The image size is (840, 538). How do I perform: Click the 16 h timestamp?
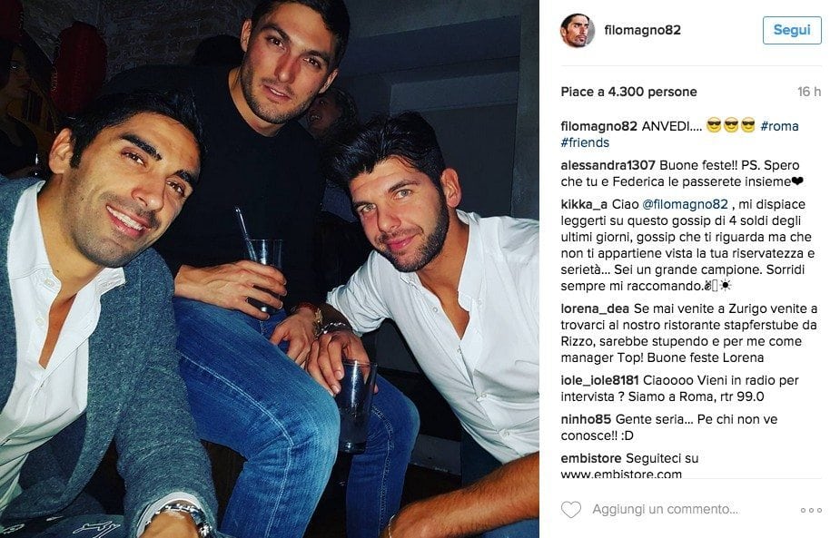click(x=809, y=92)
